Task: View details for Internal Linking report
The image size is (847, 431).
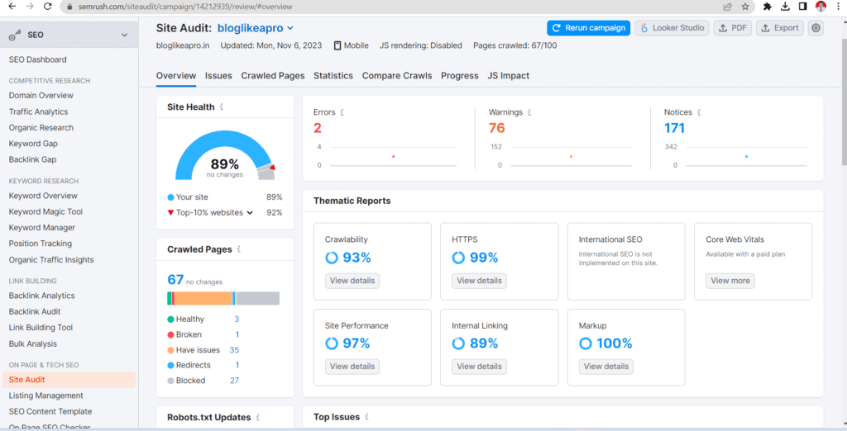Action: (479, 367)
